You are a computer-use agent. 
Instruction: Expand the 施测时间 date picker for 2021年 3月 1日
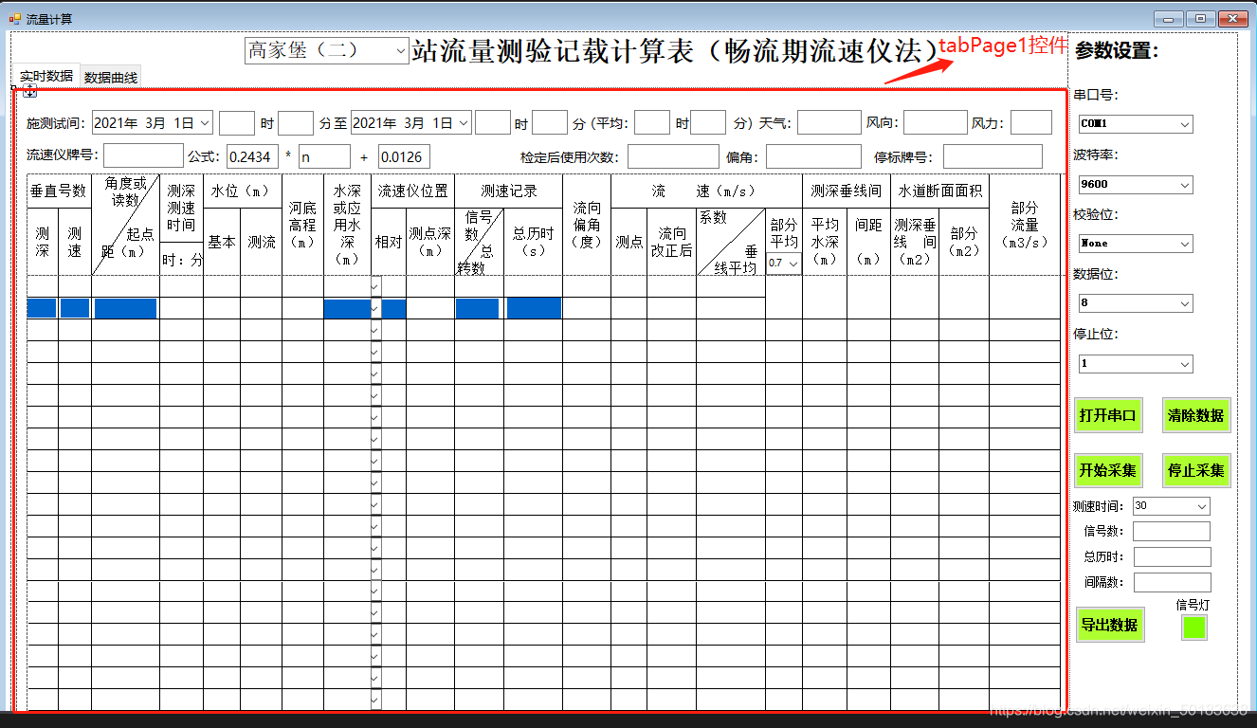click(x=207, y=121)
